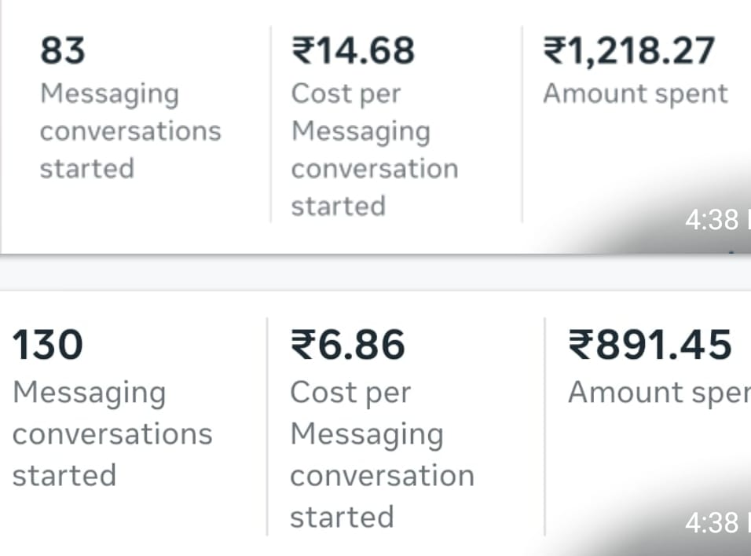The width and height of the screenshot is (751, 556).
Task: Select top card's Messaging conversations started label
Action: coord(130,131)
